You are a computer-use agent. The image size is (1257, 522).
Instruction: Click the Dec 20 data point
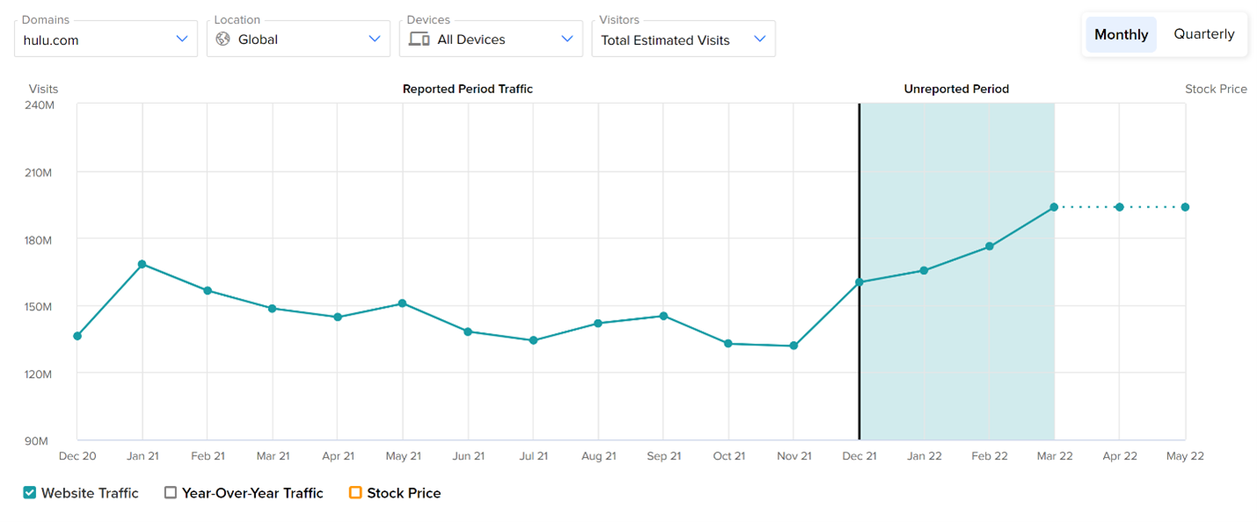coord(77,336)
